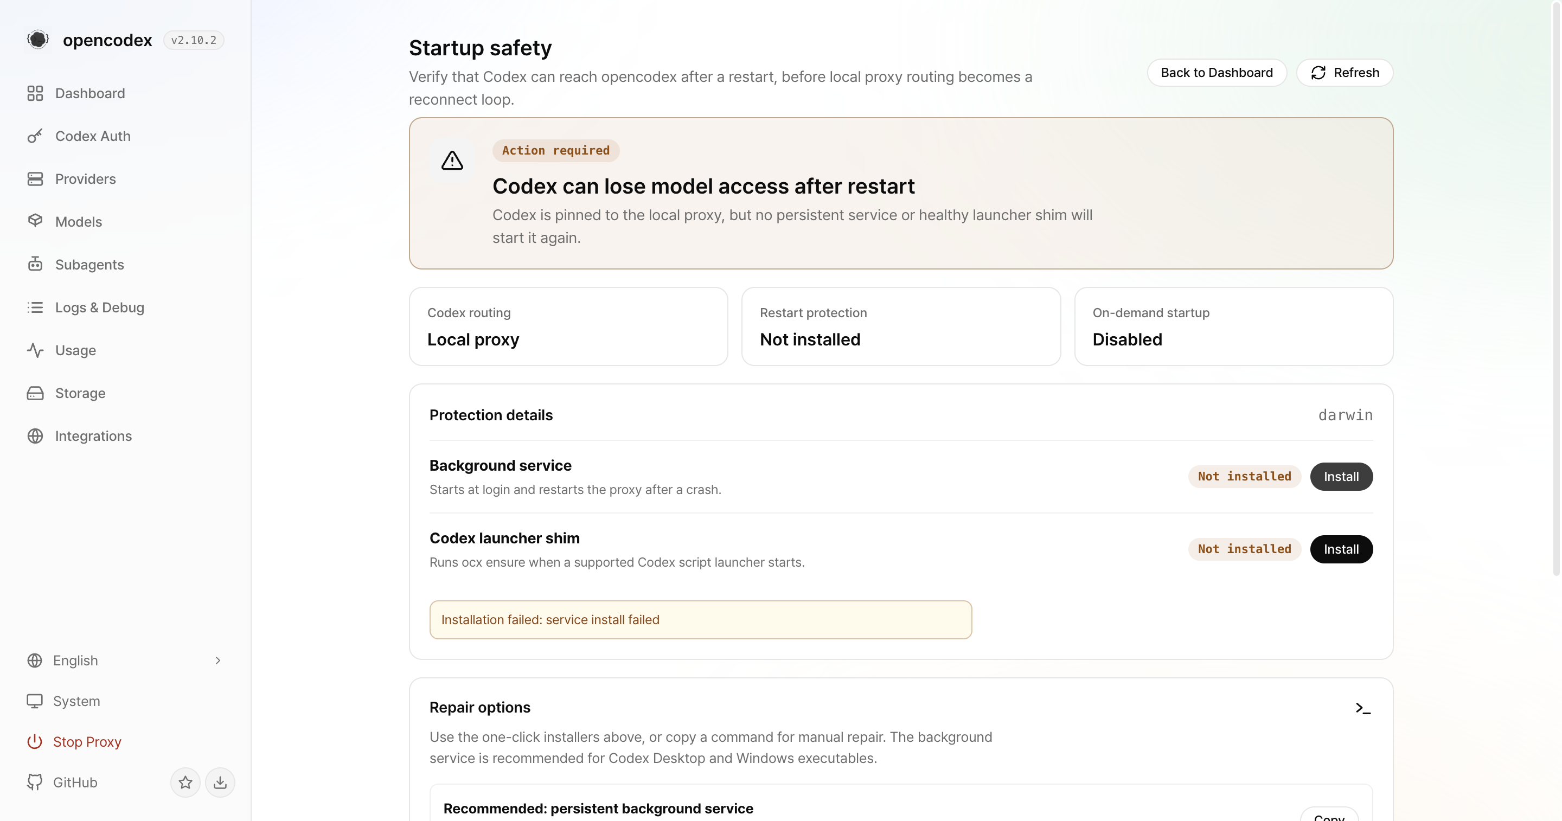Go to Logs & Debug section
The height and width of the screenshot is (821, 1562).
tap(125, 307)
